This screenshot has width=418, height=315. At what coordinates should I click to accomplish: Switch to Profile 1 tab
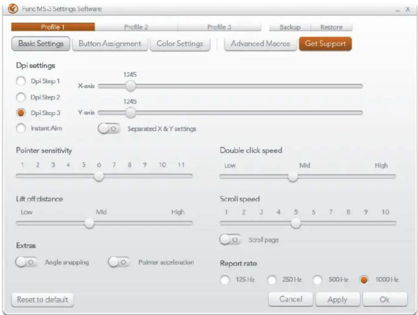pyautogui.click(x=53, y=27)
